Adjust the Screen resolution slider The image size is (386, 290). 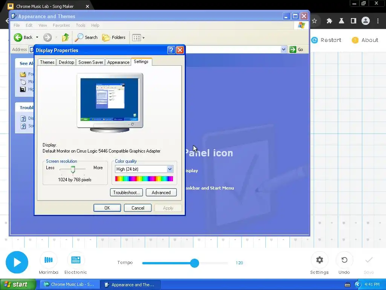pos(73,169)
